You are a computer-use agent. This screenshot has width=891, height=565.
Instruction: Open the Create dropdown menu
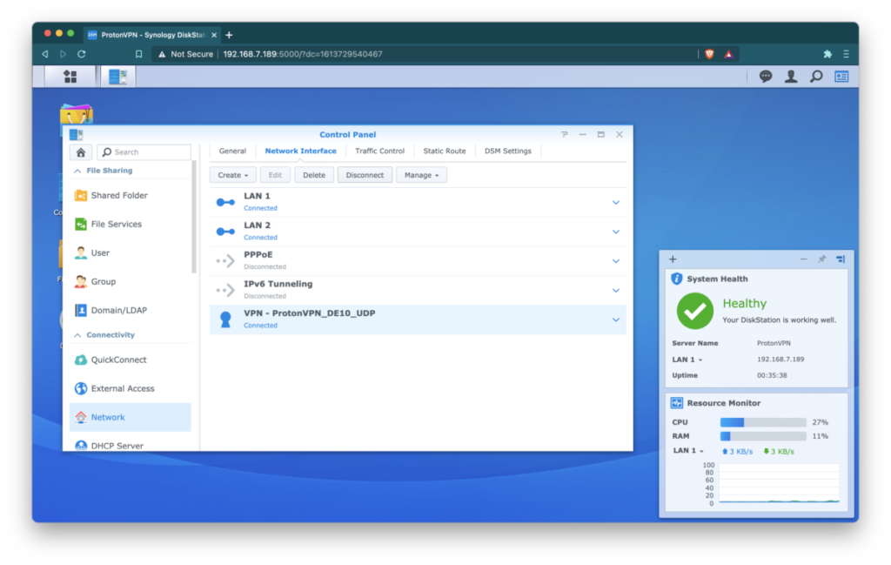click(x=233, y=175)
